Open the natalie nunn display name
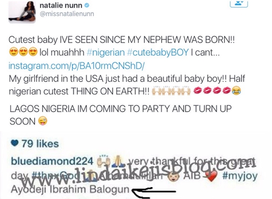 tap(61, 6)
